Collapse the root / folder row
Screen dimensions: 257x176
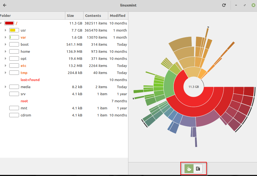(1, 23)
